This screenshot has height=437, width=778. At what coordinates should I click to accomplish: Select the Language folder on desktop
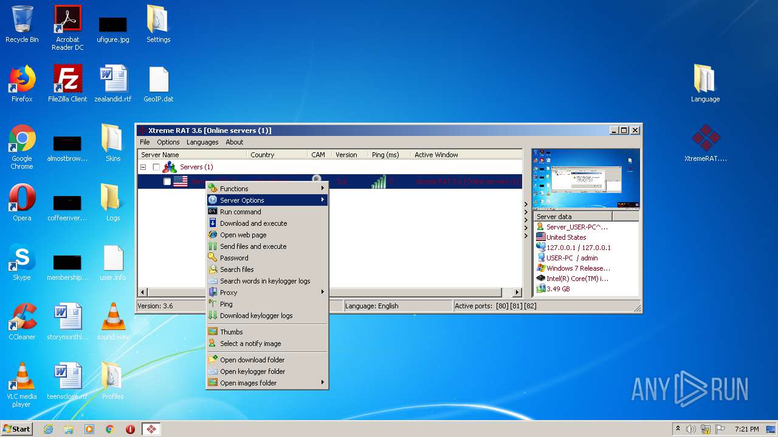[705, 84]
